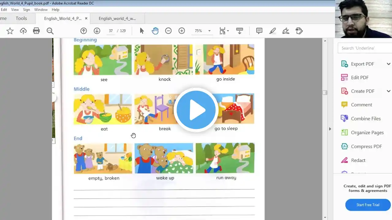Open the View menu
Screen dimensions: 392x220
point(15,10)
